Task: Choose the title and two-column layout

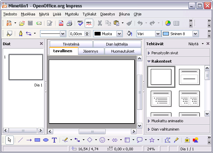Action: [189, 99]
